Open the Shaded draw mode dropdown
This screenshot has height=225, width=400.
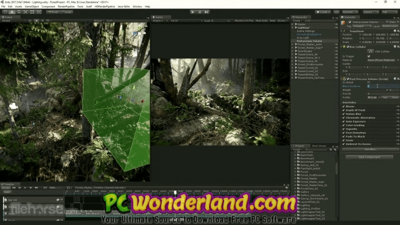click(x=14, y=21)
